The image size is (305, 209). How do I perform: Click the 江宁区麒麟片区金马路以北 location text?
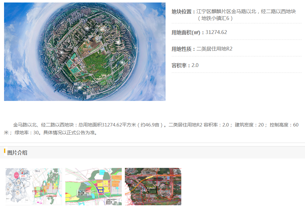pyautogui.click(x=226, y=12)
